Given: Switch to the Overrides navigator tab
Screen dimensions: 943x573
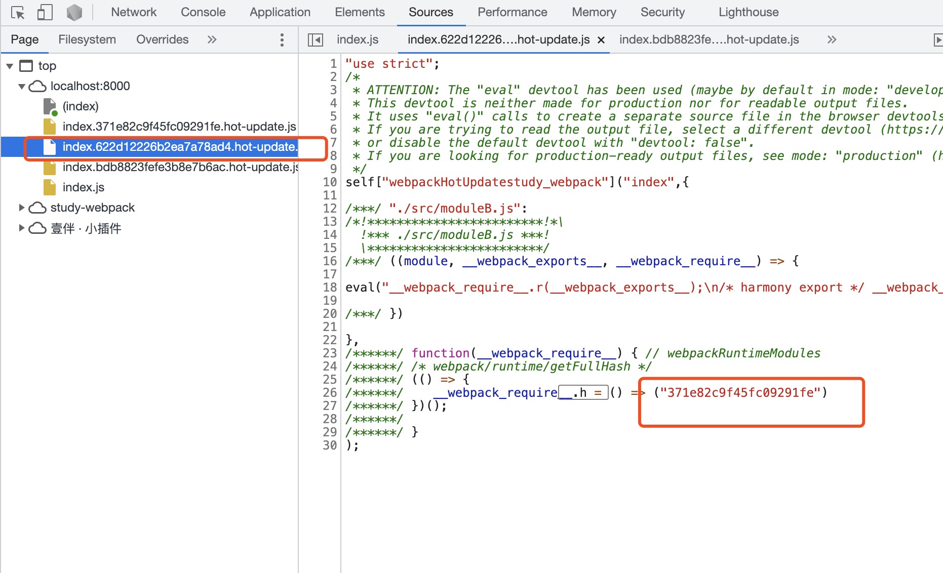Looking at the screenshot, I should click(162, 39).
